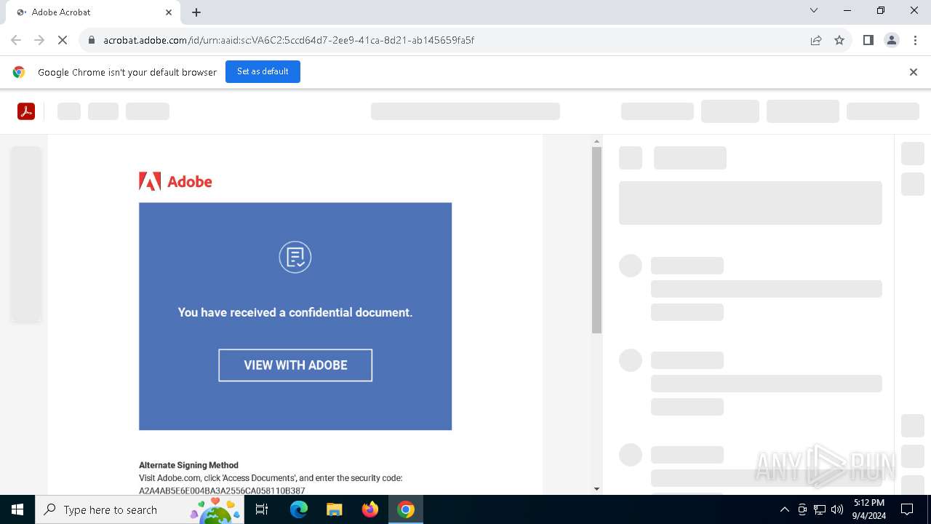Go back to the previous page

(x=16, y=40)
